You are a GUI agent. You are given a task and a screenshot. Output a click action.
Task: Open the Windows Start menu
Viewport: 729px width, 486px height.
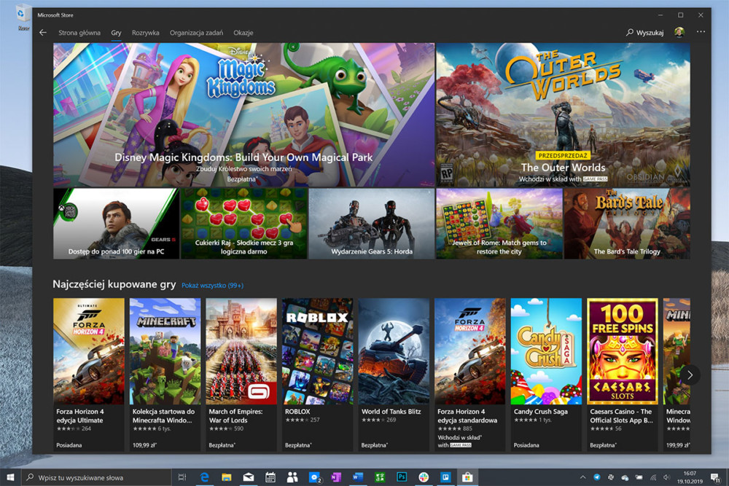click(x=10, y=477)
